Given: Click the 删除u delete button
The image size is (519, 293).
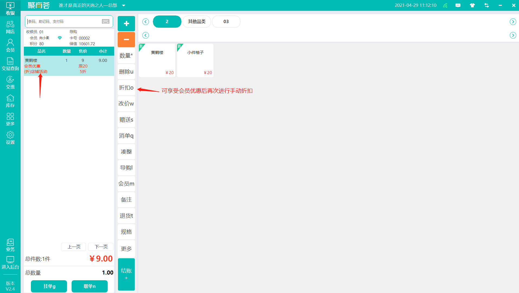Looking at the screenshot, I should (x=126, y=72).
